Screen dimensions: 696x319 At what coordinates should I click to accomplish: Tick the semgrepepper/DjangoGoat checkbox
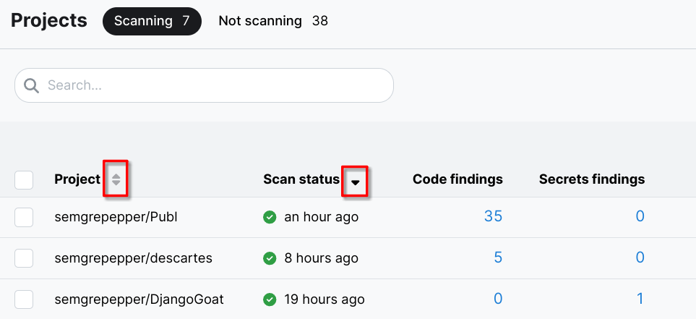pos(24,299)
